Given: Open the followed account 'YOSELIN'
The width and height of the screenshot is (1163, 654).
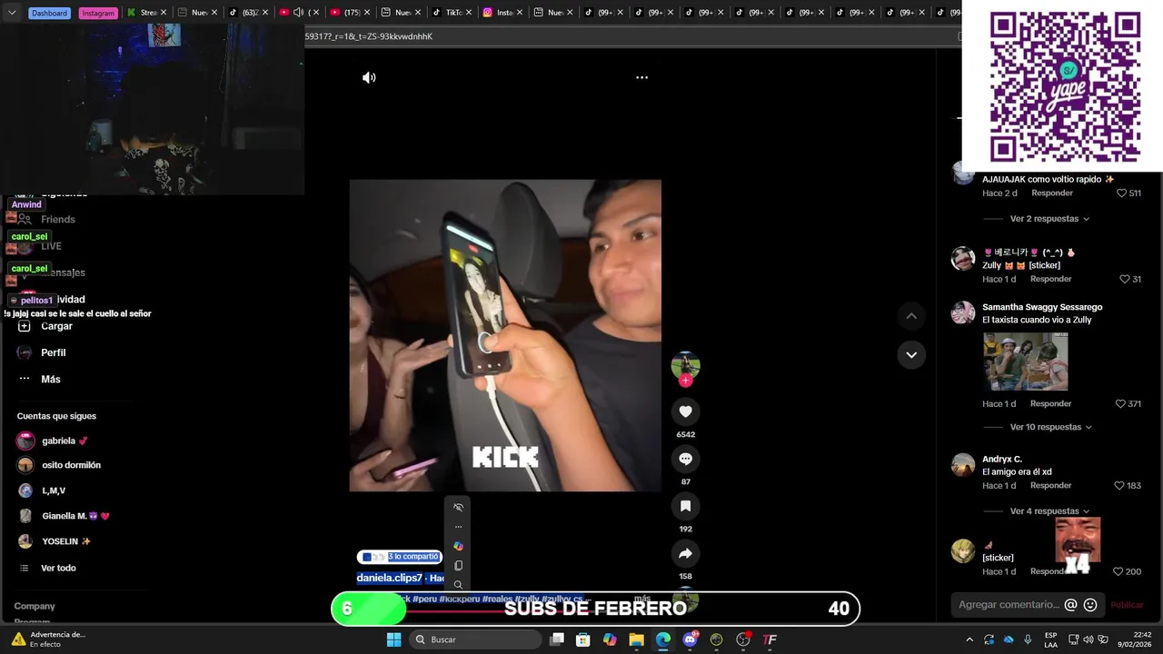Looking at the screenshot, I should (55, 541).
